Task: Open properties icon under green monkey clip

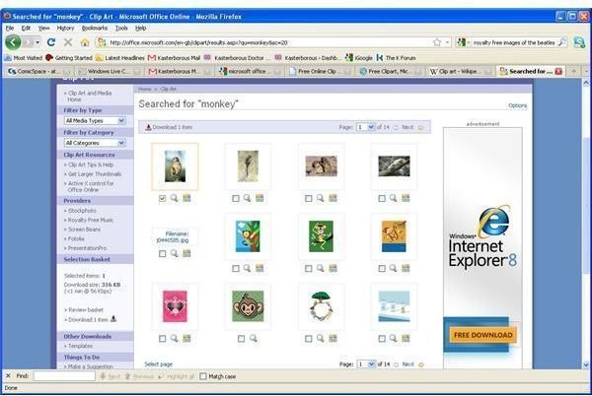Action: pyautogui.click(x=333, y=268)
